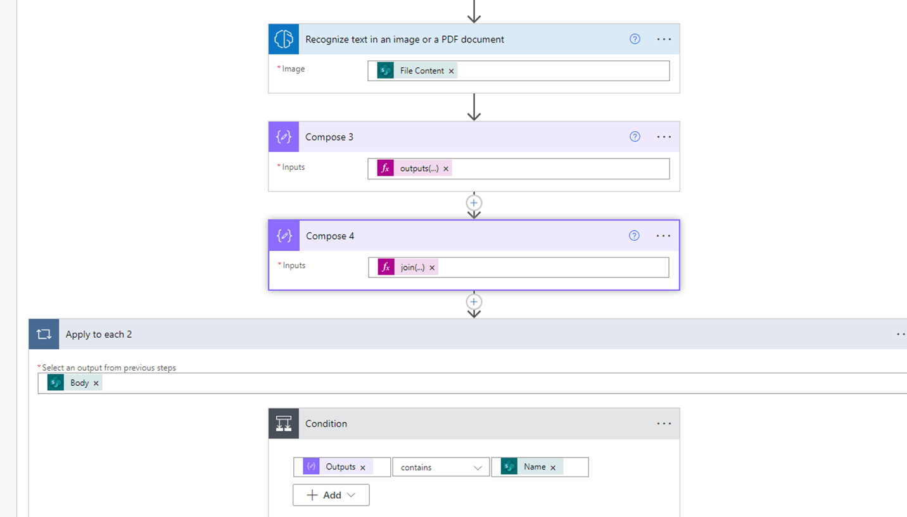The height and width of the screenshot is (517, 907).
Task: Remove join(...) expression from Compose 4
Action: [x=432, y=267]
